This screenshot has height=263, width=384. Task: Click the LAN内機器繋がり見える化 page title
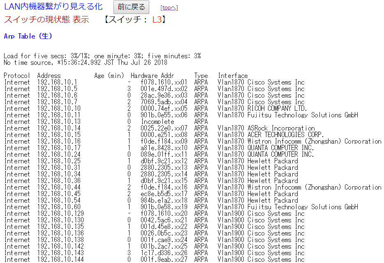[x=53, y=7]
